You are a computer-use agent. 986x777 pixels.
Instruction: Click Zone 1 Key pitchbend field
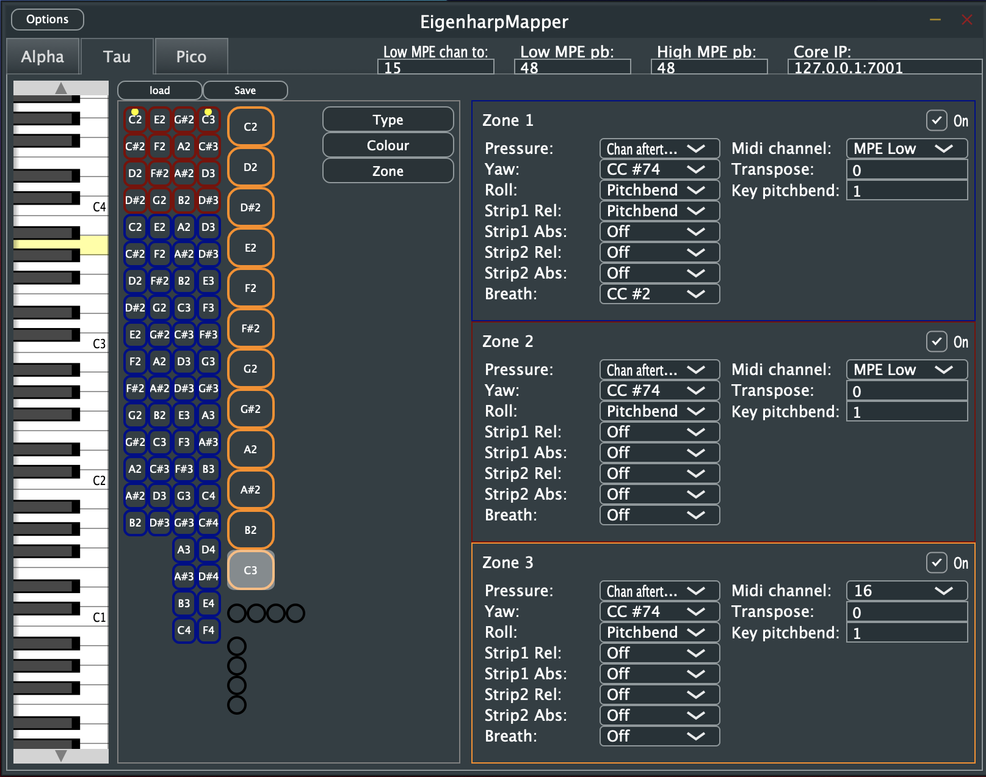click(907, 191)
